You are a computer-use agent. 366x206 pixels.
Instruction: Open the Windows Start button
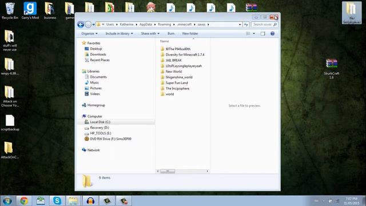7,201
